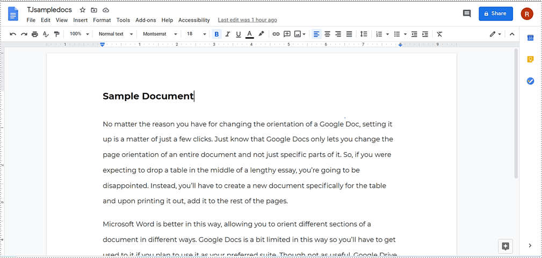This screenshot has height=258, width=542.
Task: Click the blue Share button
Action: click(495, 13)
